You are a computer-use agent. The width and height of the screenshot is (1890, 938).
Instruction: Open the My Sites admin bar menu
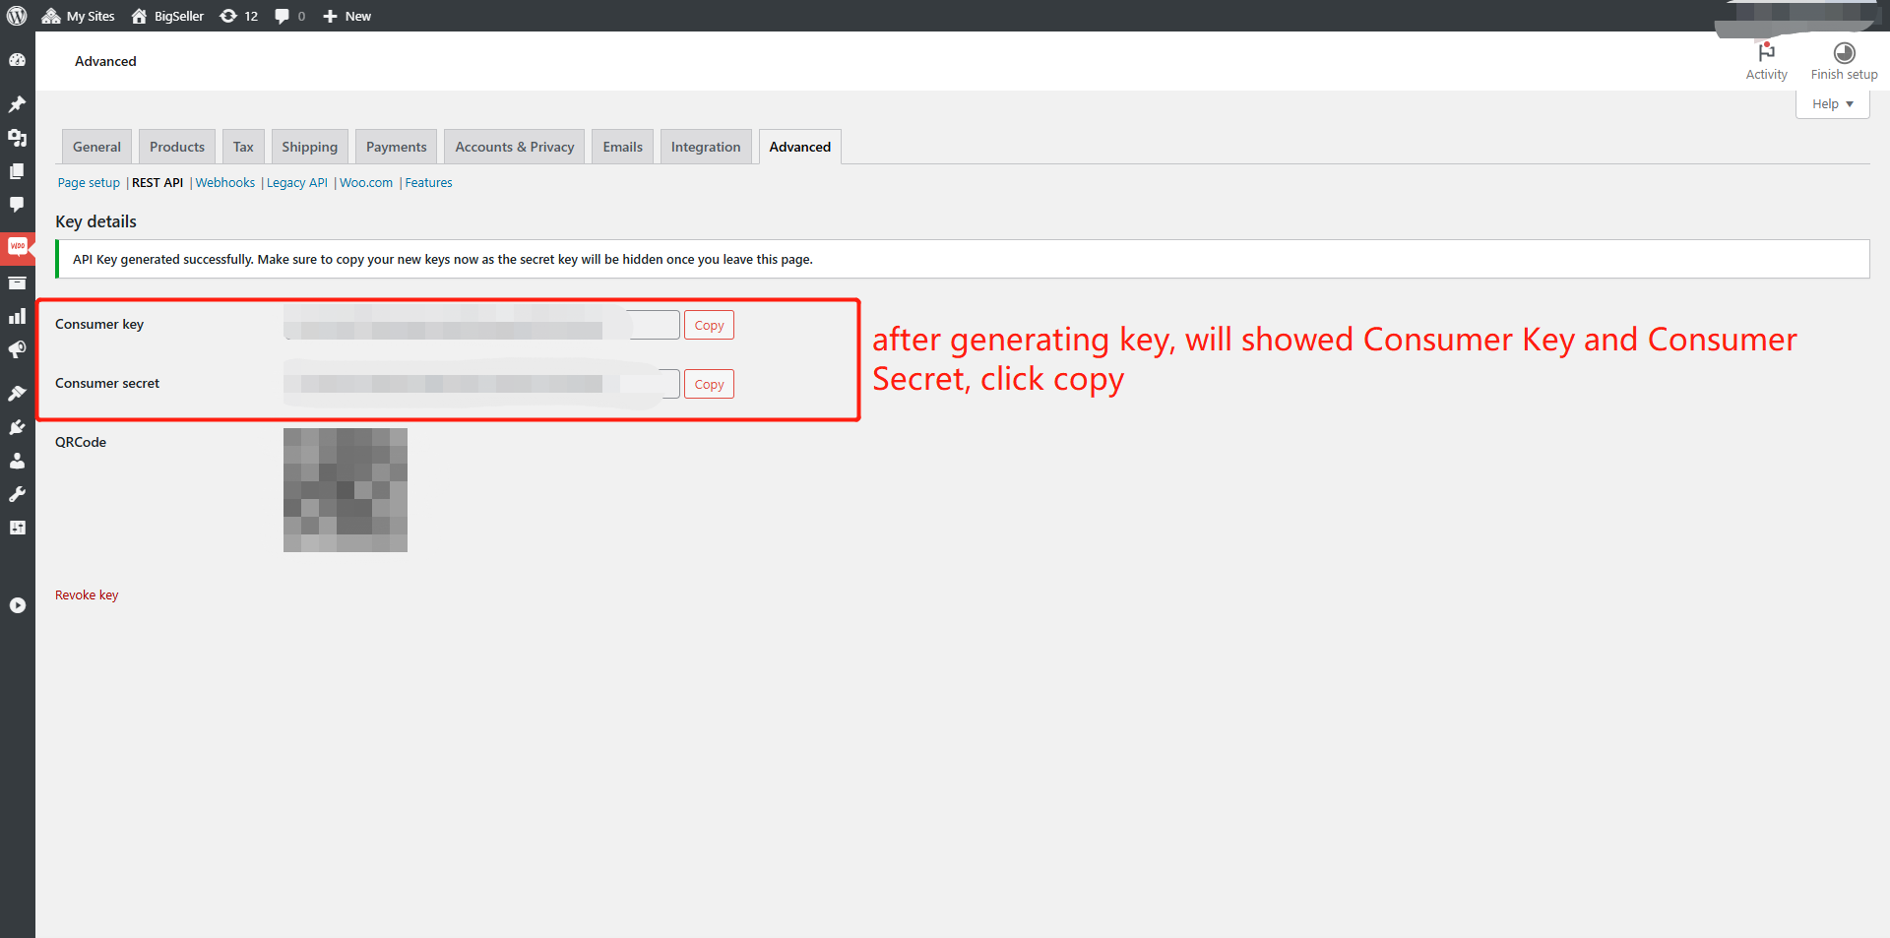pyautogui.click(x=79, y=16)
